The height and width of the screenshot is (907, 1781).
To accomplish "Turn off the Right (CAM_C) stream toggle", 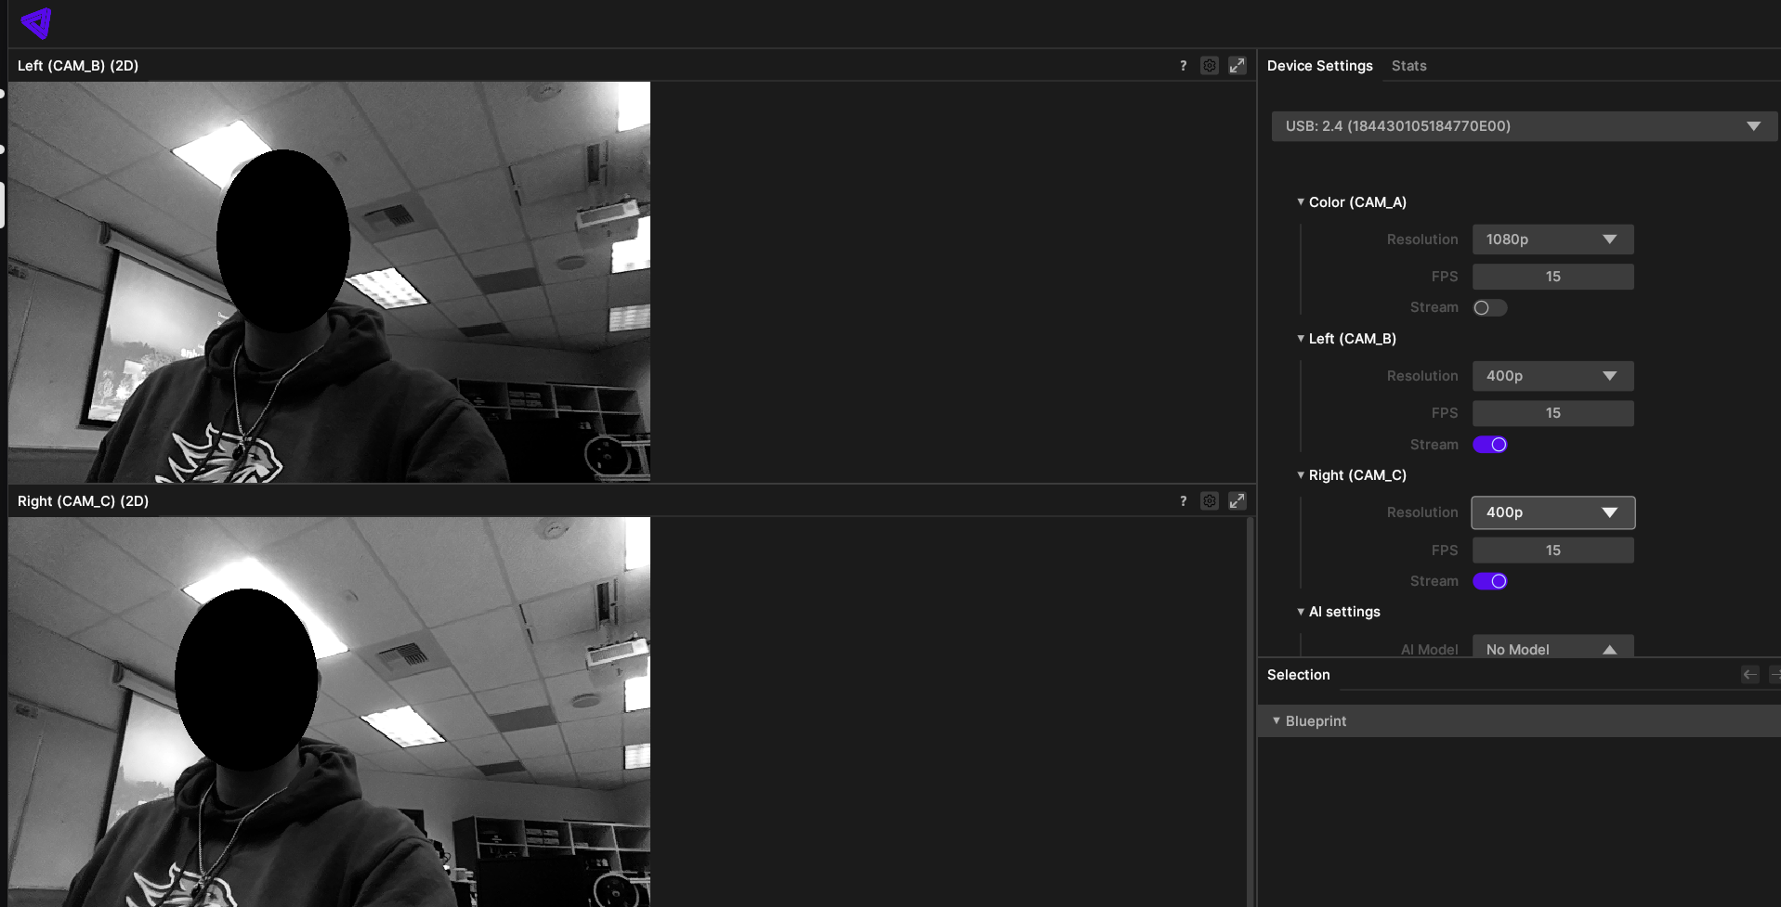I will (x=1489, y=581).
